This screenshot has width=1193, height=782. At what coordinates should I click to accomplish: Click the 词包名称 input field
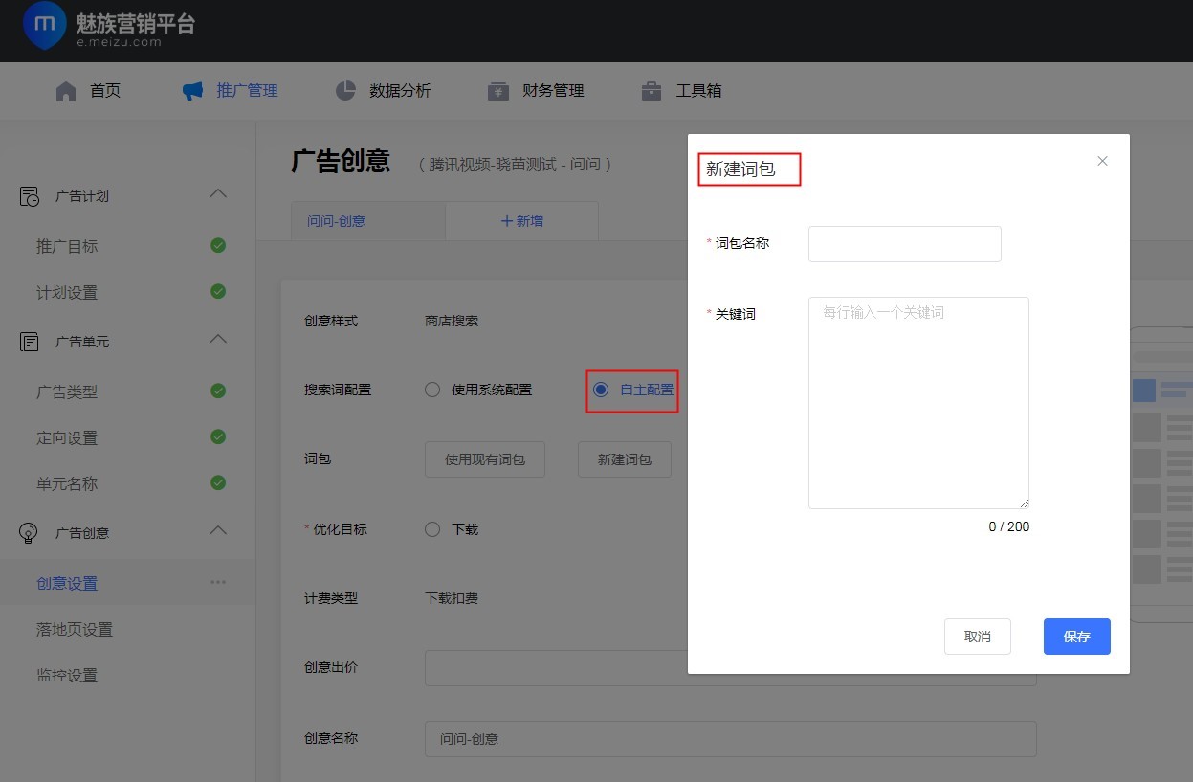(903, 243)
